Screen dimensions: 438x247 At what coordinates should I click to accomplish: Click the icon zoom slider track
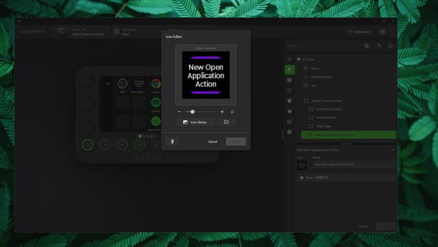pyautogui.click(x=201, y=112)
